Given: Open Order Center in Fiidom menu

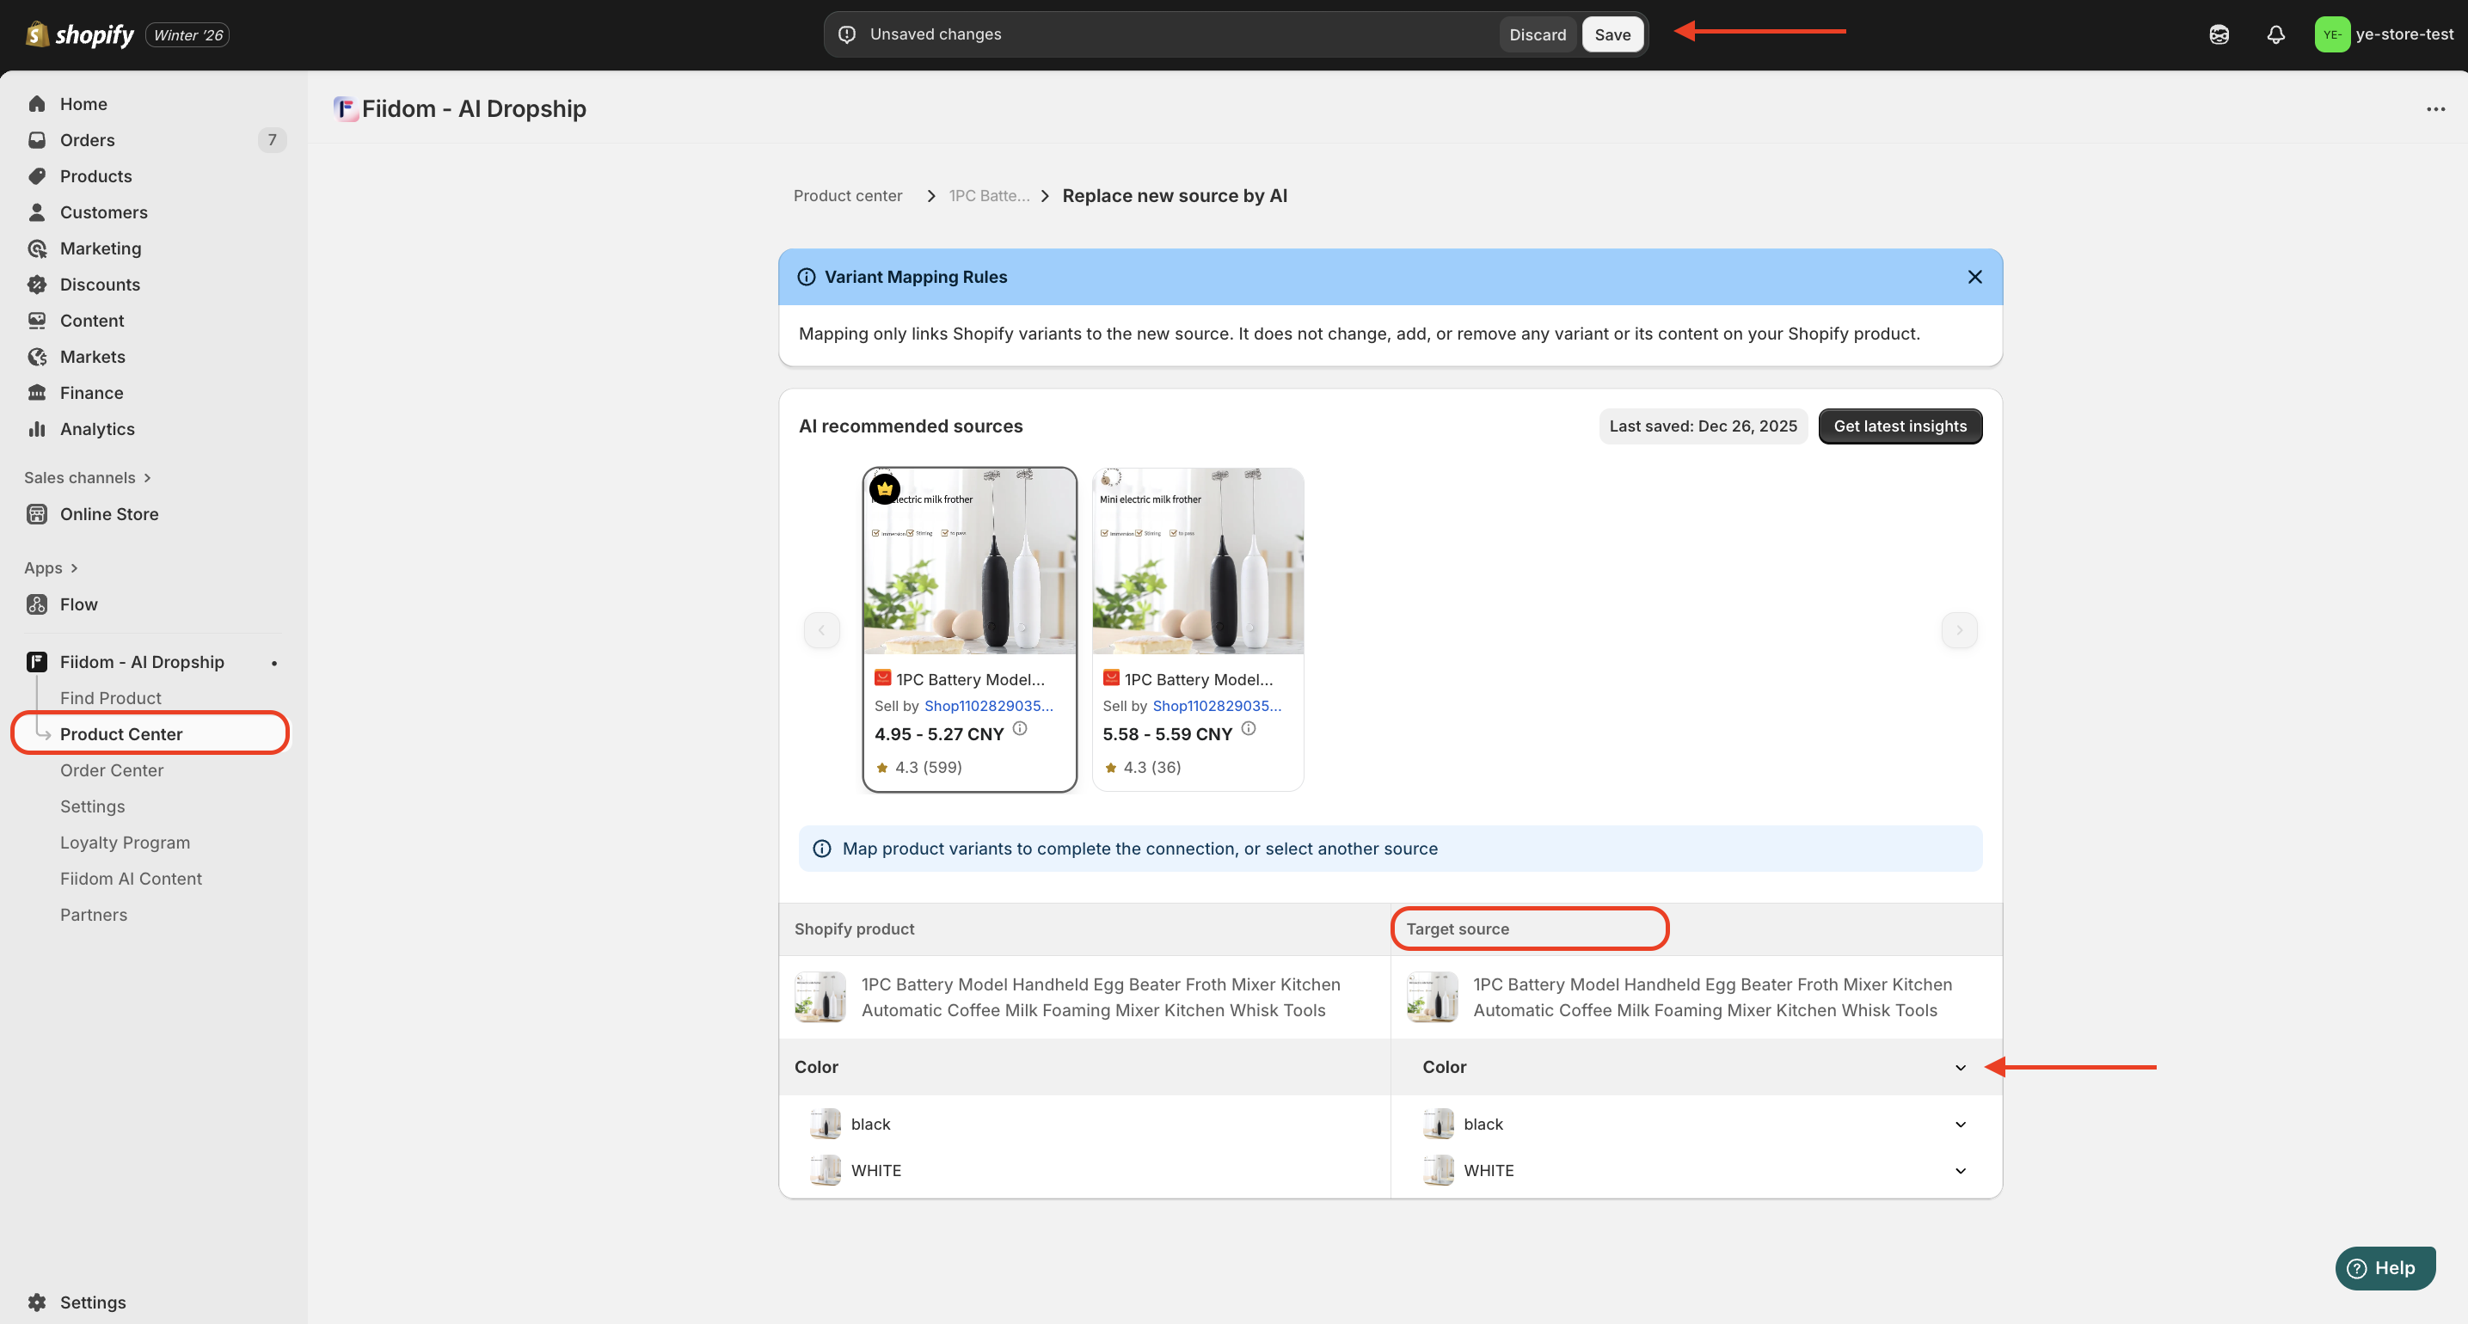Looking at the screenshot, I should pos(111,770).
